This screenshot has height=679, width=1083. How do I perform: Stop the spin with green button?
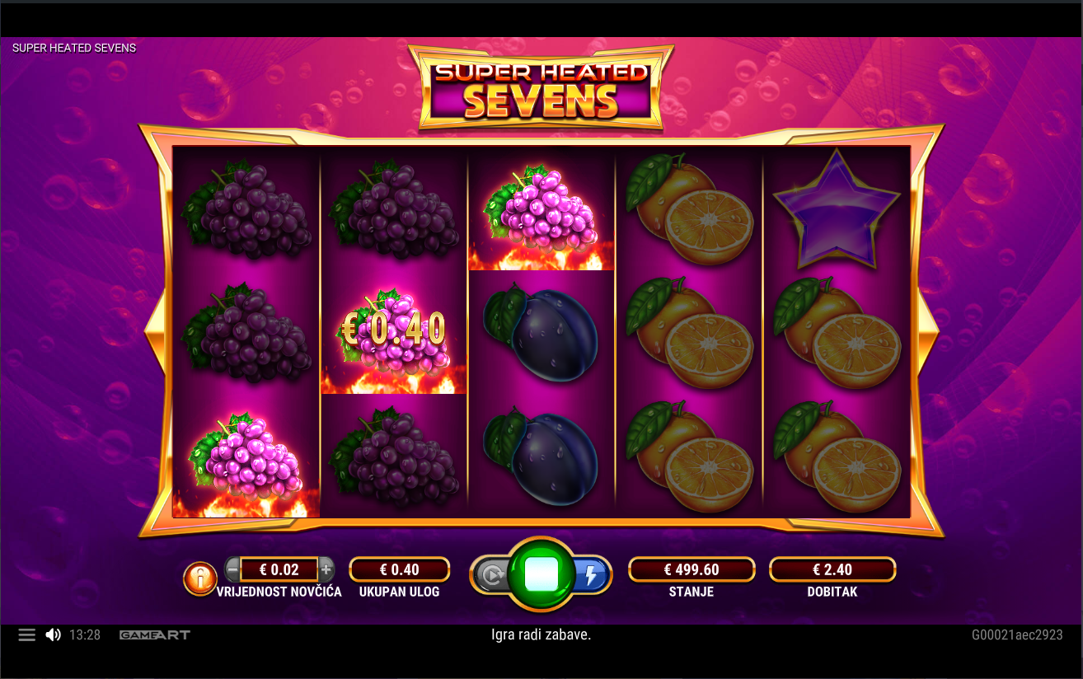[541, 574]
